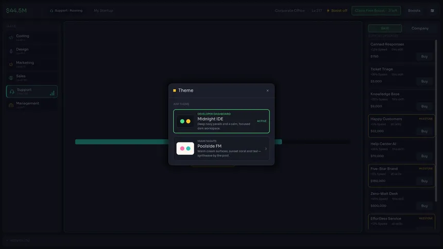Open the settings sliders icon in top bar
Image resolution: width=443 pixels, height=249 pixels.
click(432, 11)
